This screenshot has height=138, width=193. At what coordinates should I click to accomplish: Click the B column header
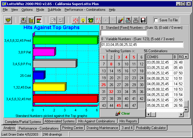coord(176,57)
